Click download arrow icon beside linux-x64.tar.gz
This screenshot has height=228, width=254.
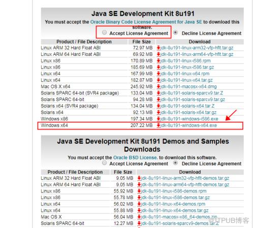tap(158, 80)
